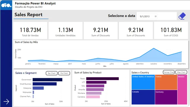Click the junho axis label
The height and width of the screenshot is (107, 190).
coord(98,64)
